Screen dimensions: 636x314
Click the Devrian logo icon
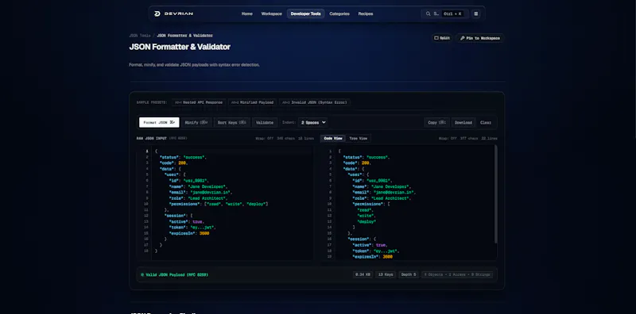[x=157, y=13]
